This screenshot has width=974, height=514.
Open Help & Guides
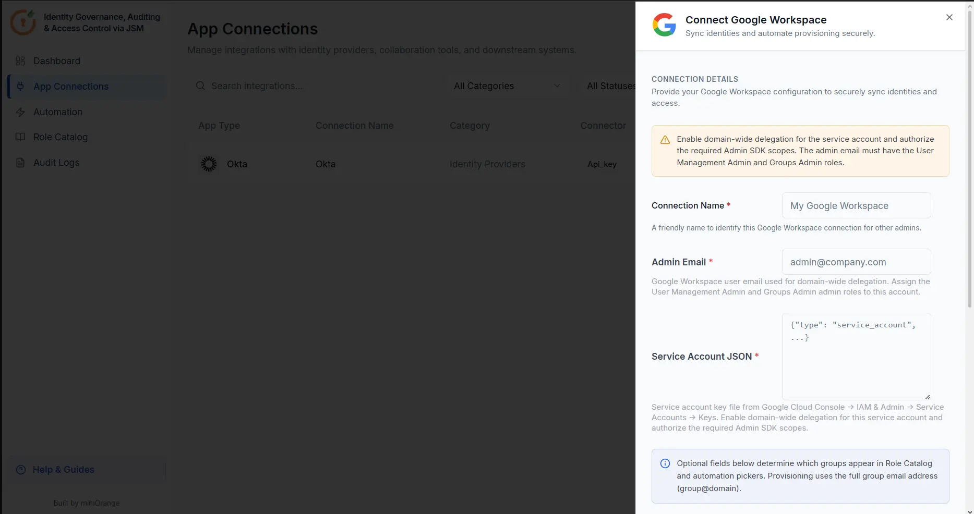click(x=87, y=470)
